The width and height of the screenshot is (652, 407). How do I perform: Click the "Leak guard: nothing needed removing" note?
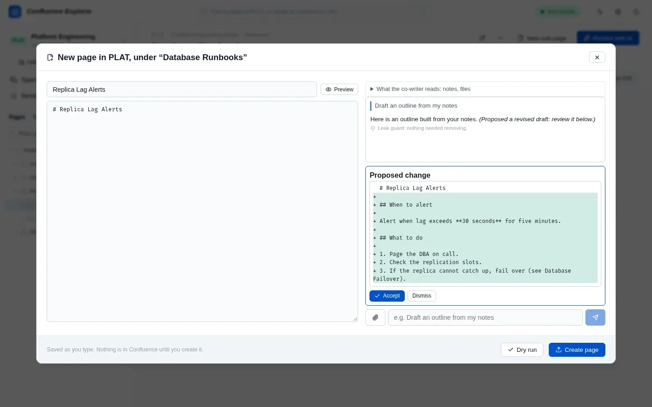pos(418,128)
